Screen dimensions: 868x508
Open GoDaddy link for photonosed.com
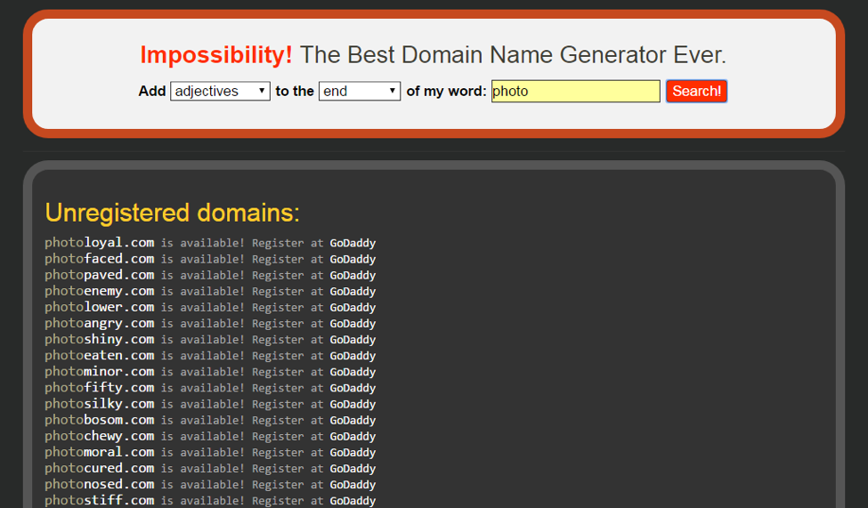point(353,484)
